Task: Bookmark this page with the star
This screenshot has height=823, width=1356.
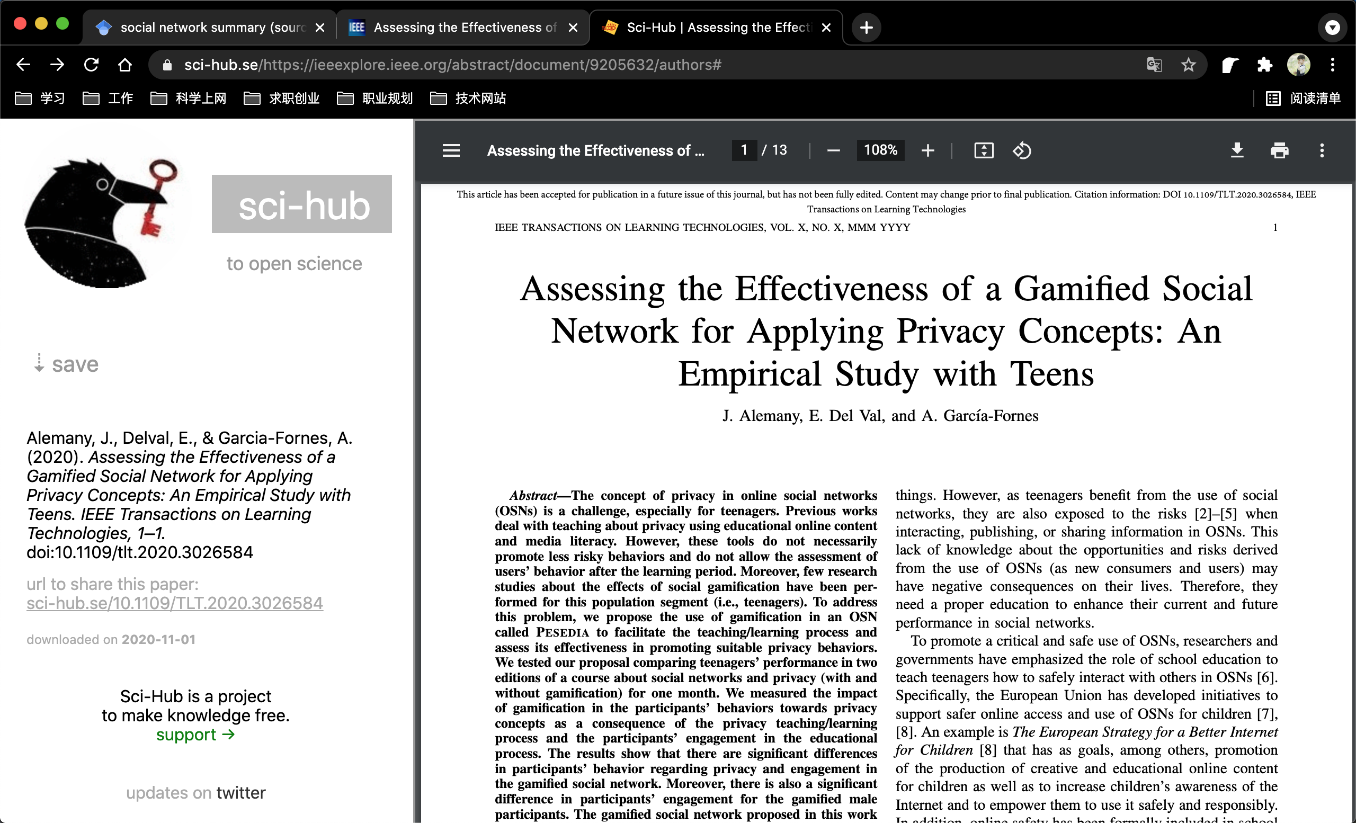Action: [x=1188, y=65]
